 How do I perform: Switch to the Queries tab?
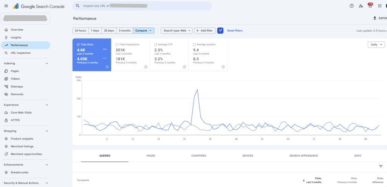click(105, 156)
